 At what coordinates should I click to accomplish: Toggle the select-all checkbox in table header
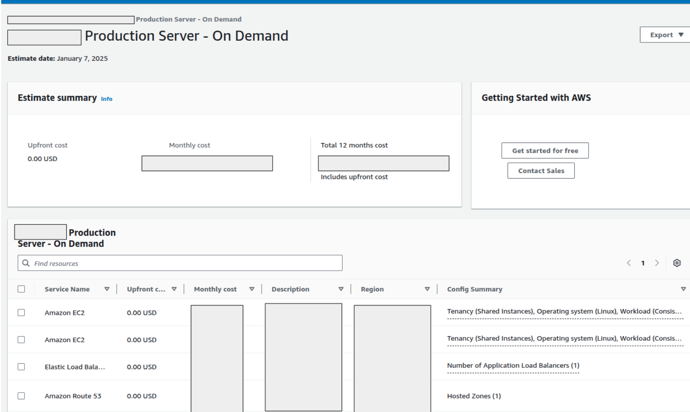(x=21, y=289)
